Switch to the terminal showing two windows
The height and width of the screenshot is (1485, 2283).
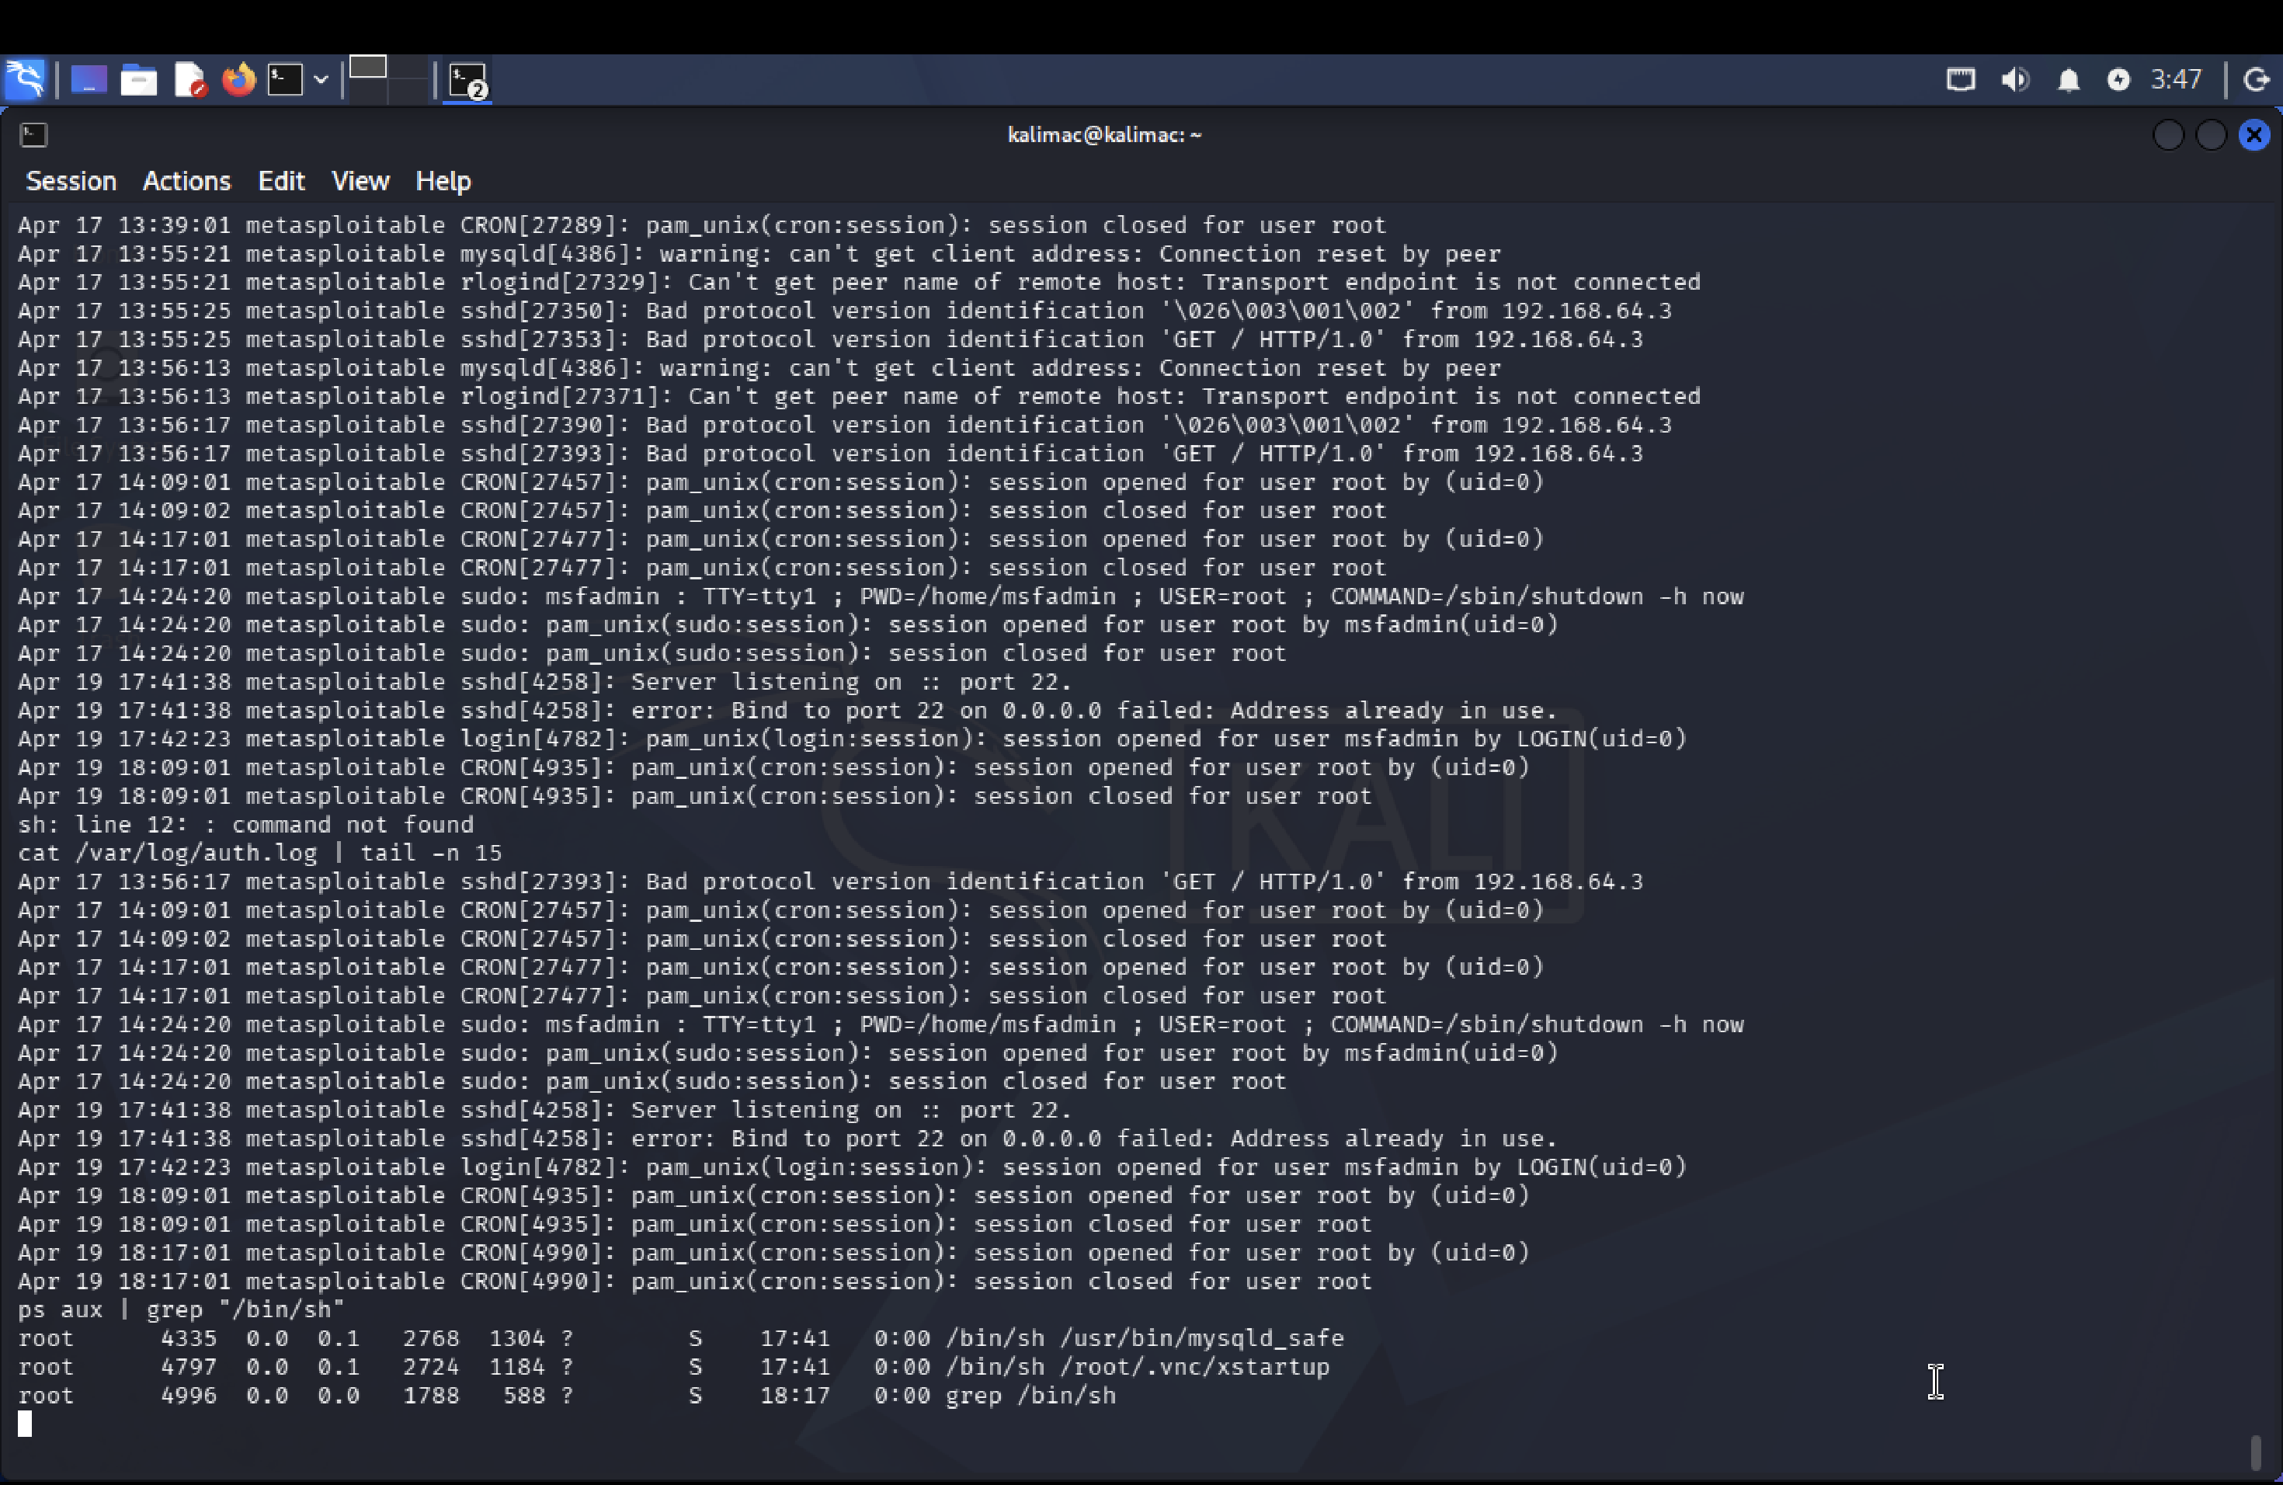pos(467,80)
